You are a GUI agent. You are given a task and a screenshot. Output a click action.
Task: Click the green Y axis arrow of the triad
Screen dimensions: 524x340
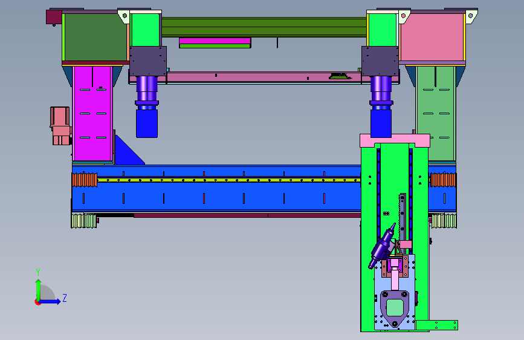click(x=38, y=290)
